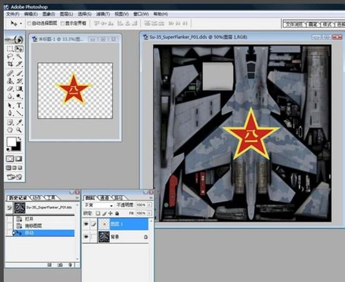Select the Brush tool

pyautogui.click(x=19, y=73)
